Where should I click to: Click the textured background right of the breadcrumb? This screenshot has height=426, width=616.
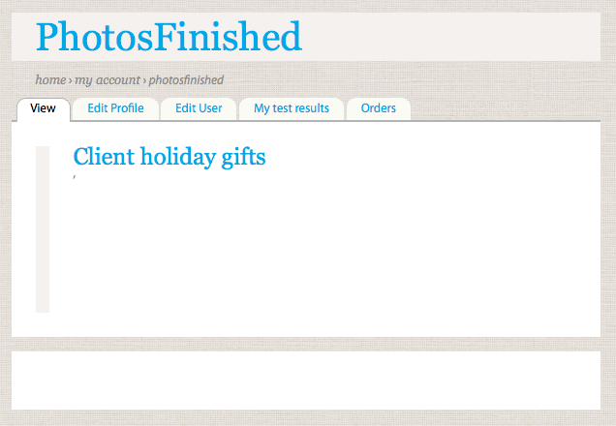click(416, 79)
